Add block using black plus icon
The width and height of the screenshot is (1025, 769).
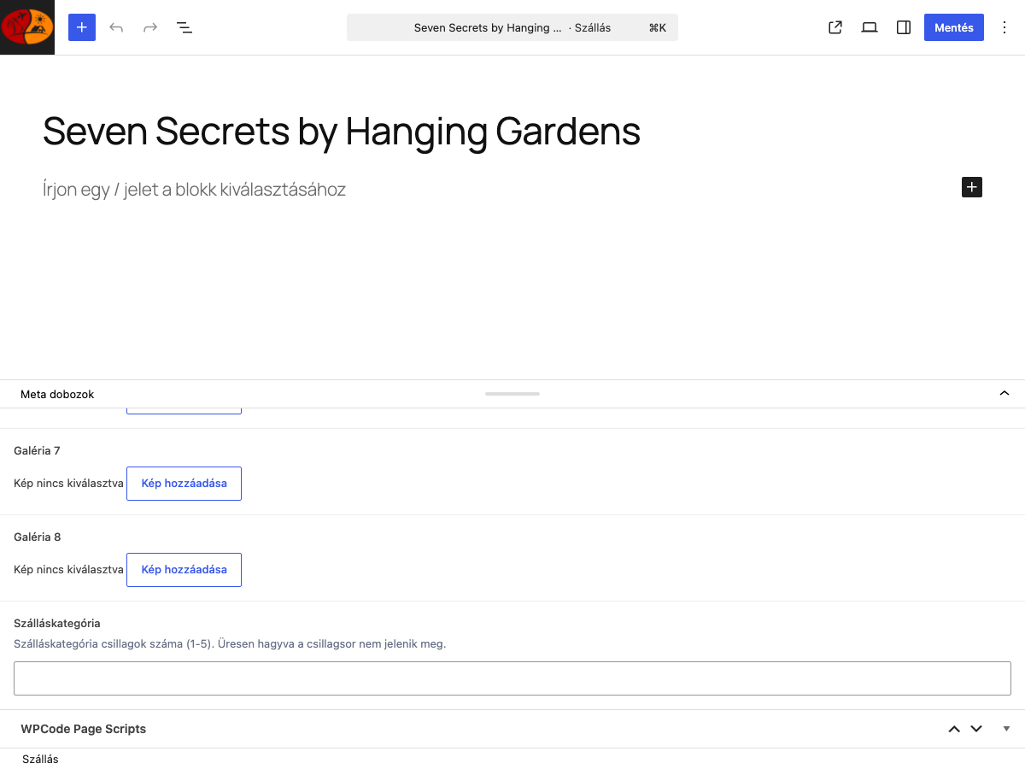(972, 187)
